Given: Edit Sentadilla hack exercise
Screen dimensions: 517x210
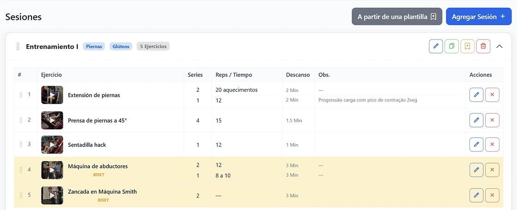Looking at the screenshot, I should tap(476, 145).
